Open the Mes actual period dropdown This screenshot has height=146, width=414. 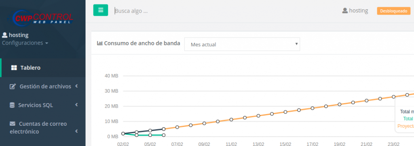point(242,44)
